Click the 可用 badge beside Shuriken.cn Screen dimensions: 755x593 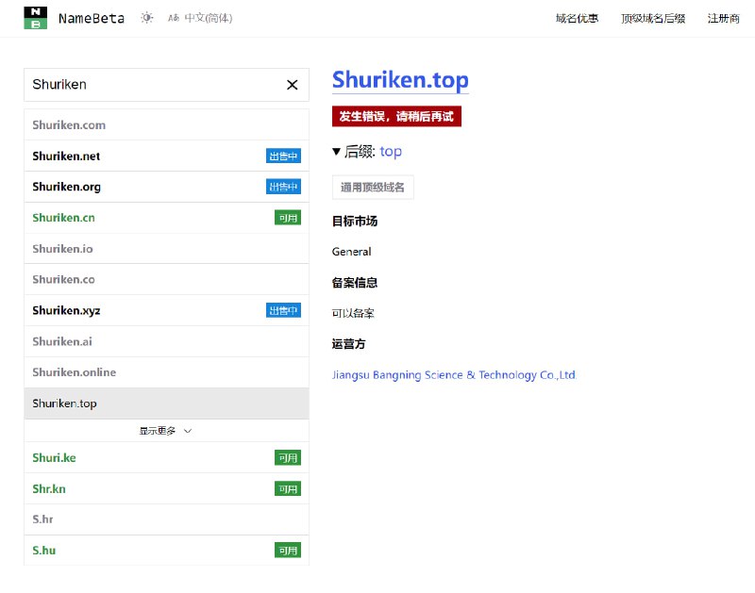coord(287,218)
